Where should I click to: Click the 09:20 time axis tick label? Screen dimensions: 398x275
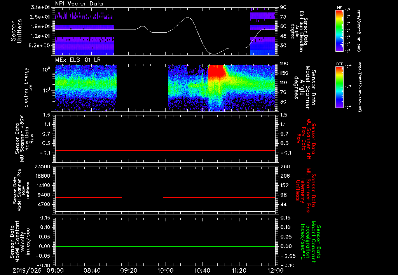pyautogui.click(x=129, y=271)
